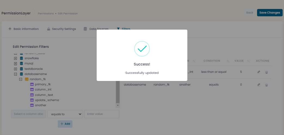Click the trash icon for the 'another' filter
The image size is (284, 135).
click(x=267, y=85)
